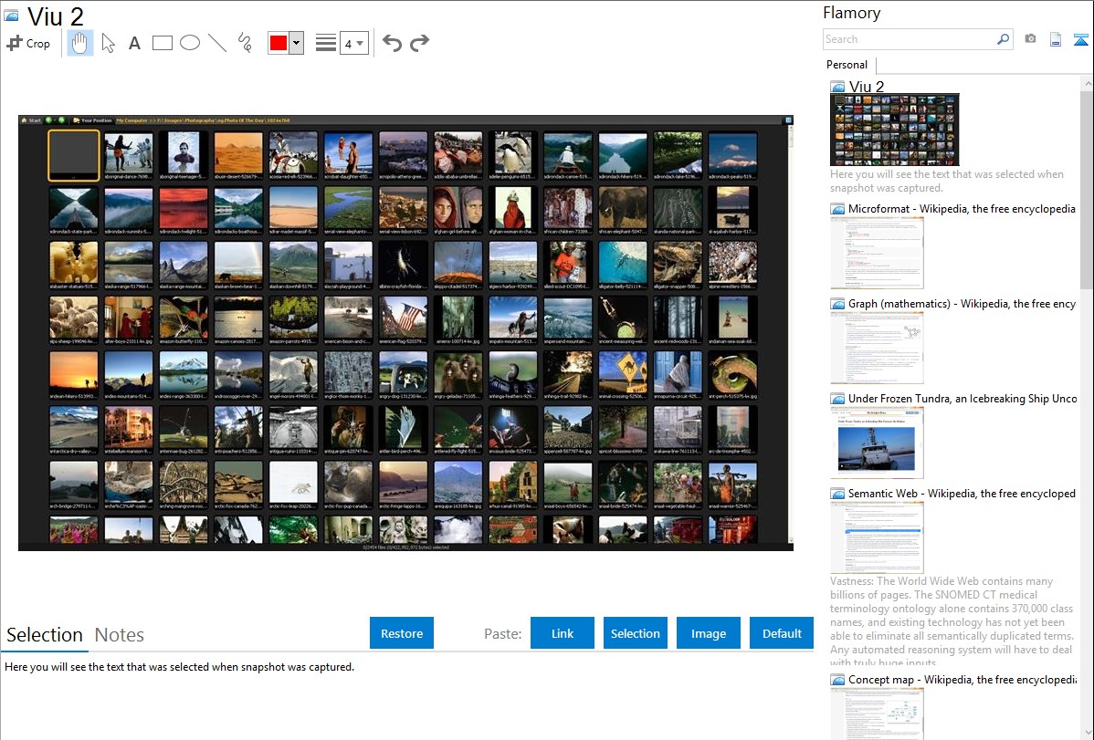The image size is (1094, 740).
Task: Click the camera capture snapshot icon
Action: pyautogui.click(x=1030, y=39)
